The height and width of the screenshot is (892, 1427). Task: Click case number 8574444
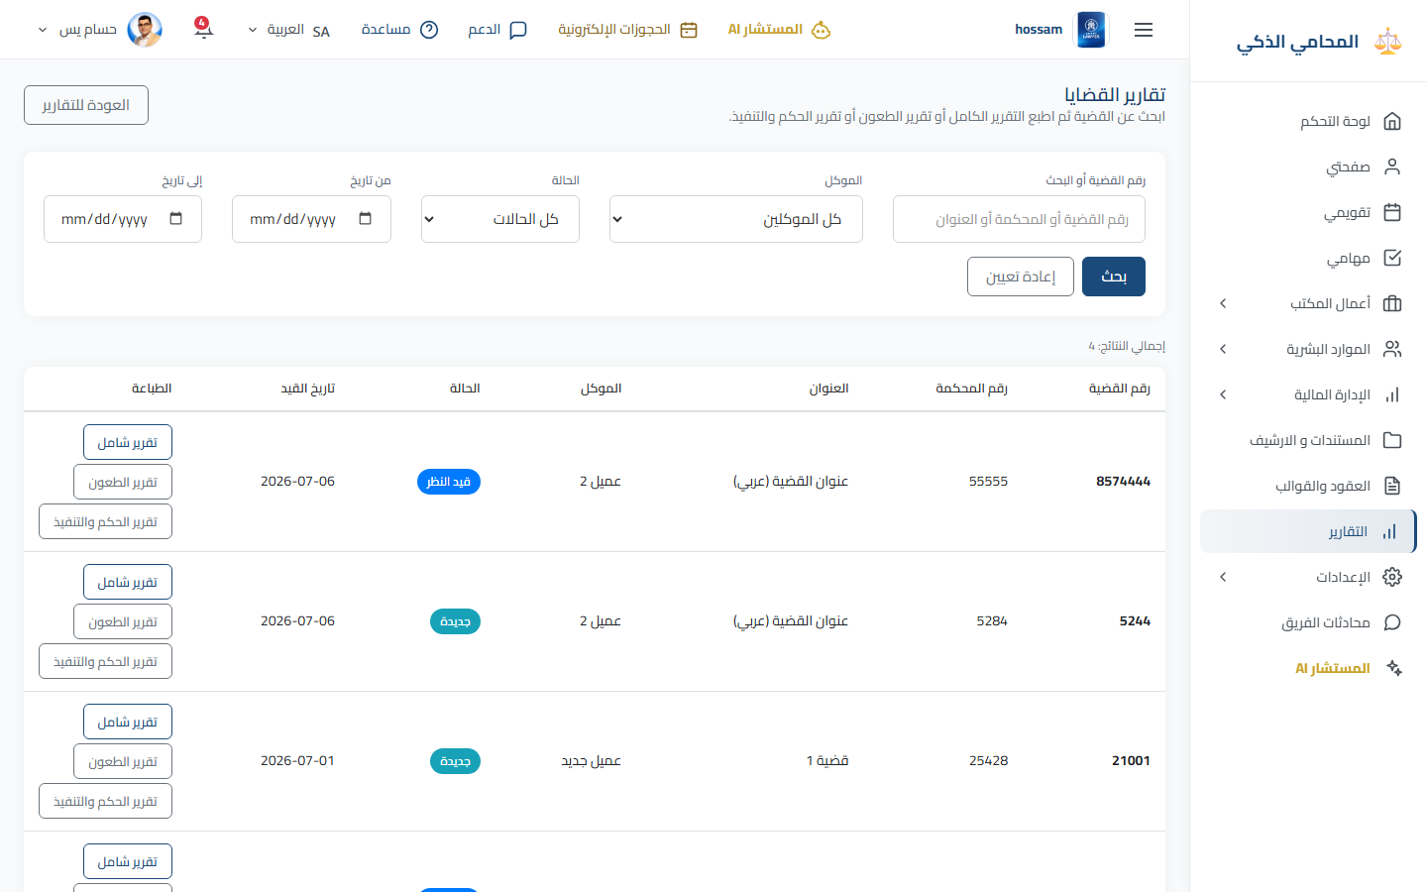tap(1123, 482)
